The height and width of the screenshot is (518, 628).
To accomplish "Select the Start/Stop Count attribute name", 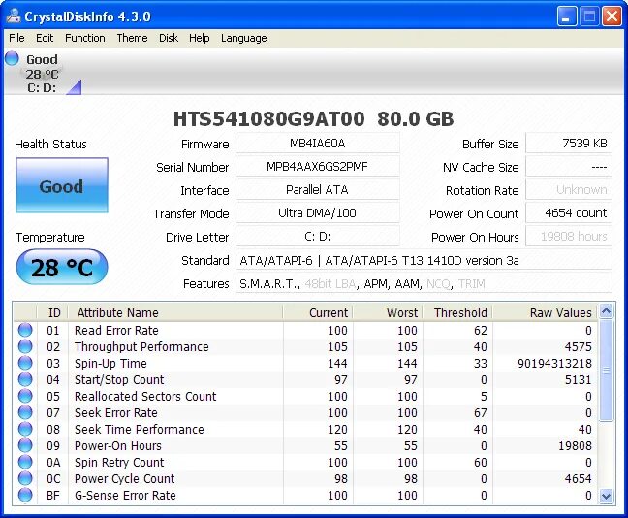I will [119, 379].
